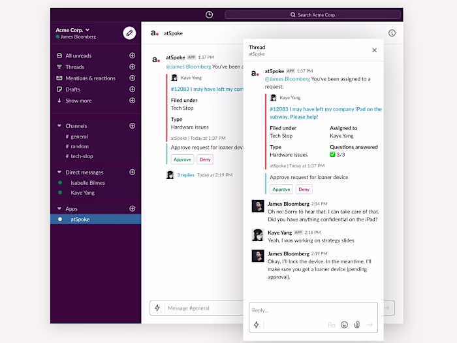Click plus icon next to Threads
Screen dimensions: 457x343
[x=132, y=67]
